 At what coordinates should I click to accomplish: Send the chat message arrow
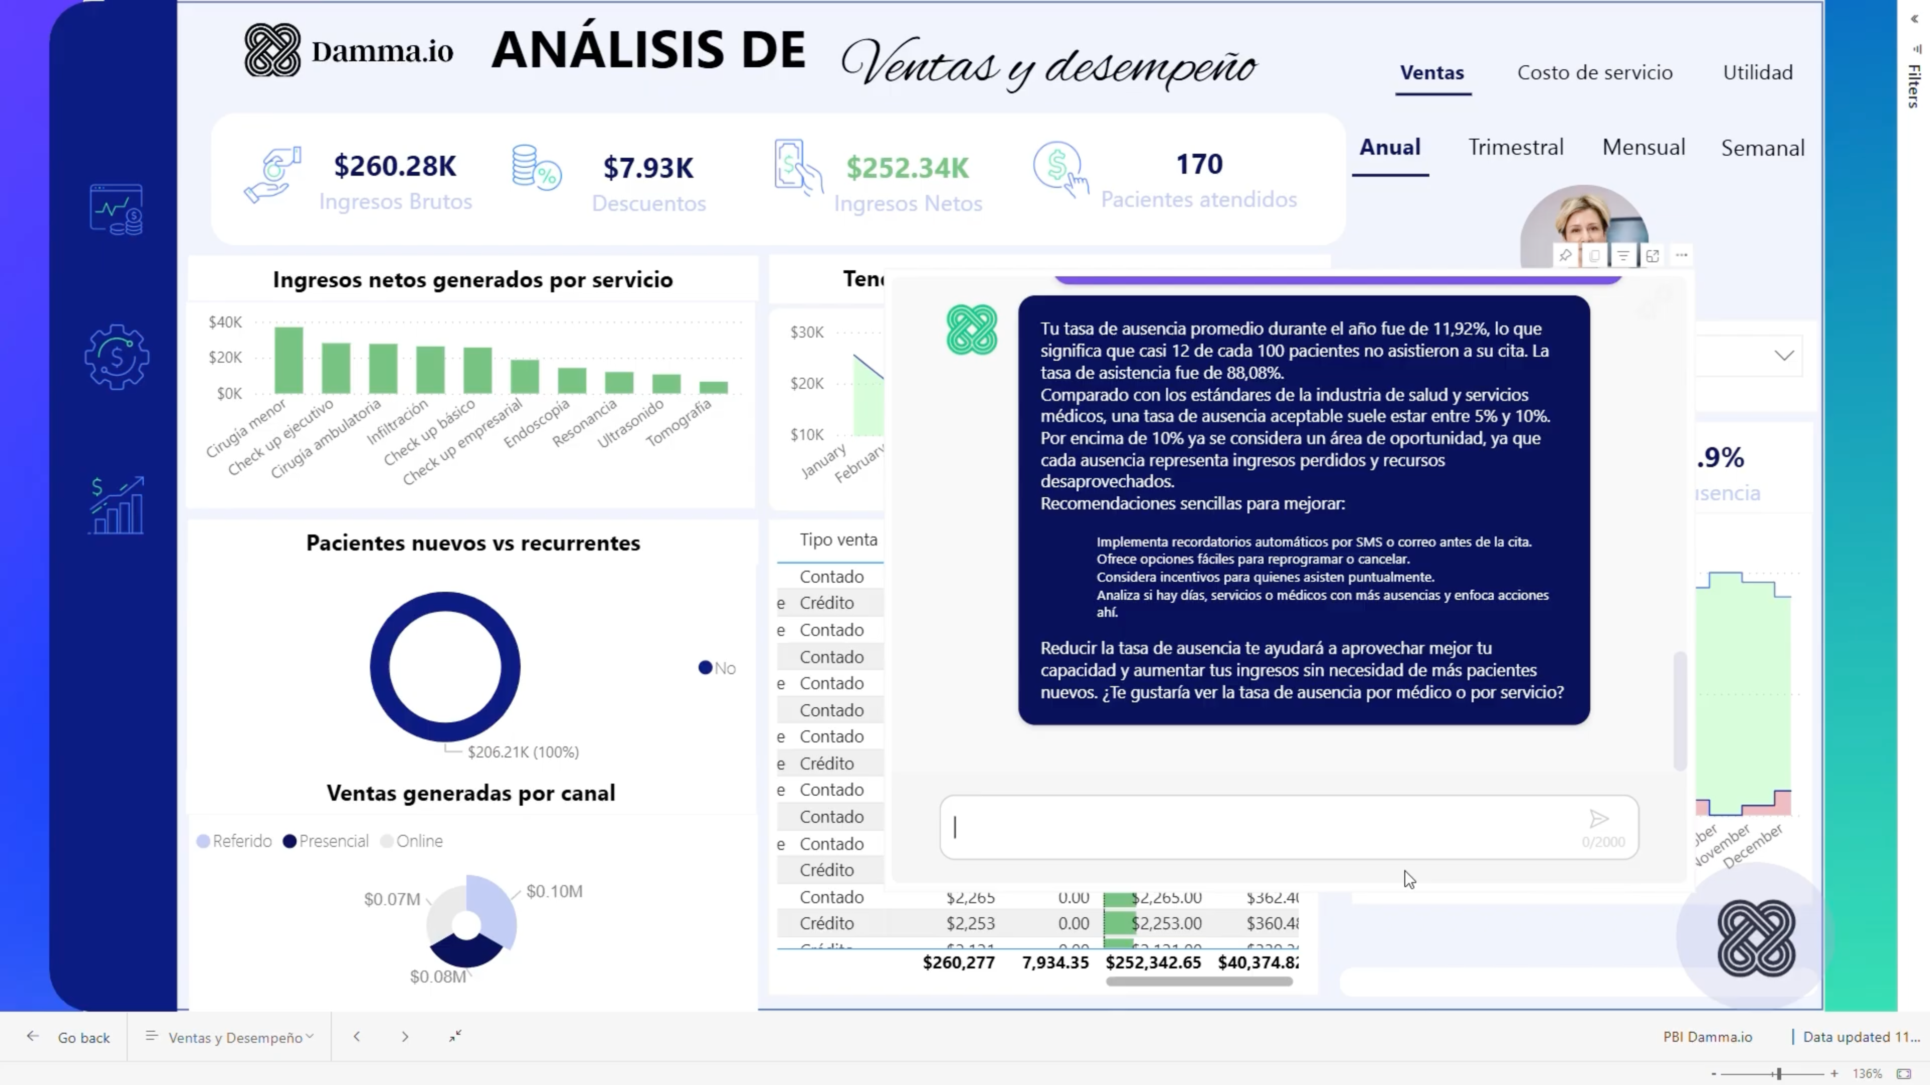1599,818
